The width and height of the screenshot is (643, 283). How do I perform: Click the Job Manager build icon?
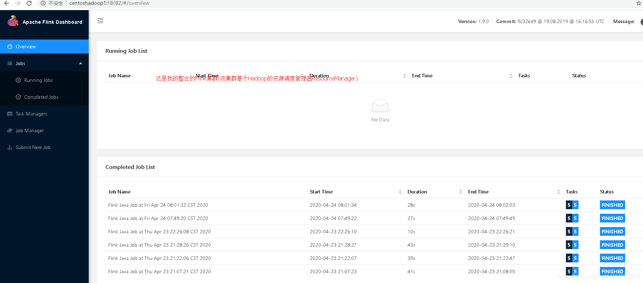(x=10, y=130)
